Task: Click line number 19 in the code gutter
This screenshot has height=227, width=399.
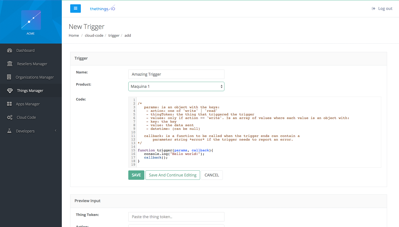Action: (x=133, y=165)
